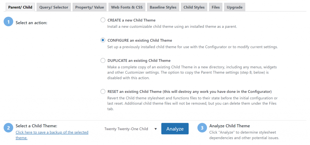The width and height of the screenshot is (310, 145).
Task: Click the Upgrade tab
Action: tap(234, 7)
